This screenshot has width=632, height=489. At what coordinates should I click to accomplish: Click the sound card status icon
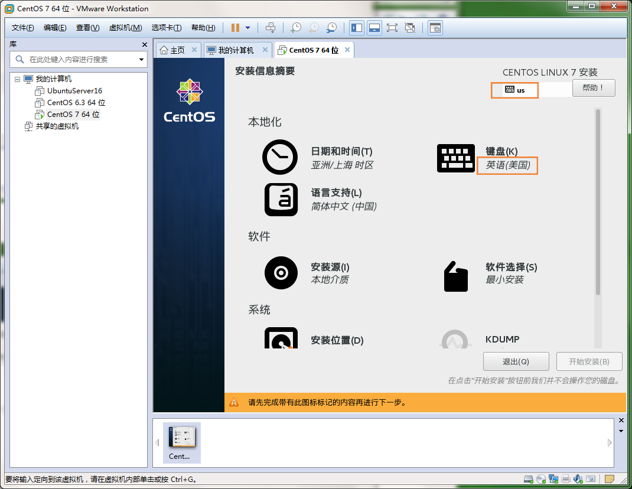click(578, 479)
